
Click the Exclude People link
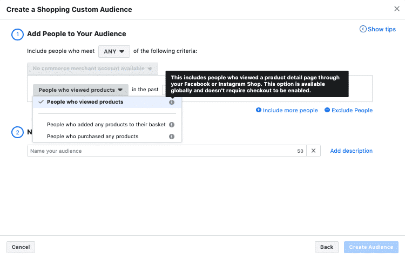[352, 110]
